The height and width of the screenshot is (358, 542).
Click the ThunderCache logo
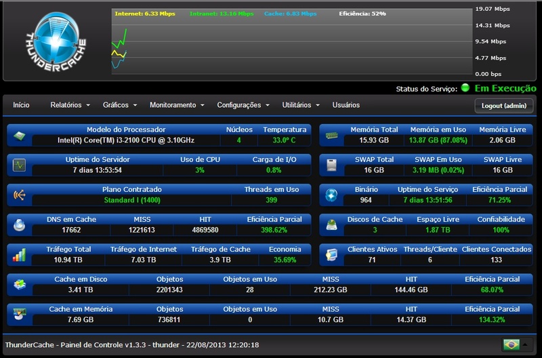tap(56, 42)
